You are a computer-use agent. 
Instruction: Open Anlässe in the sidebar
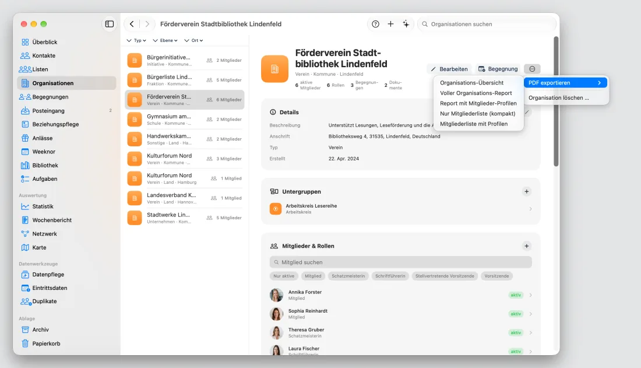click(x=66, y=138)
